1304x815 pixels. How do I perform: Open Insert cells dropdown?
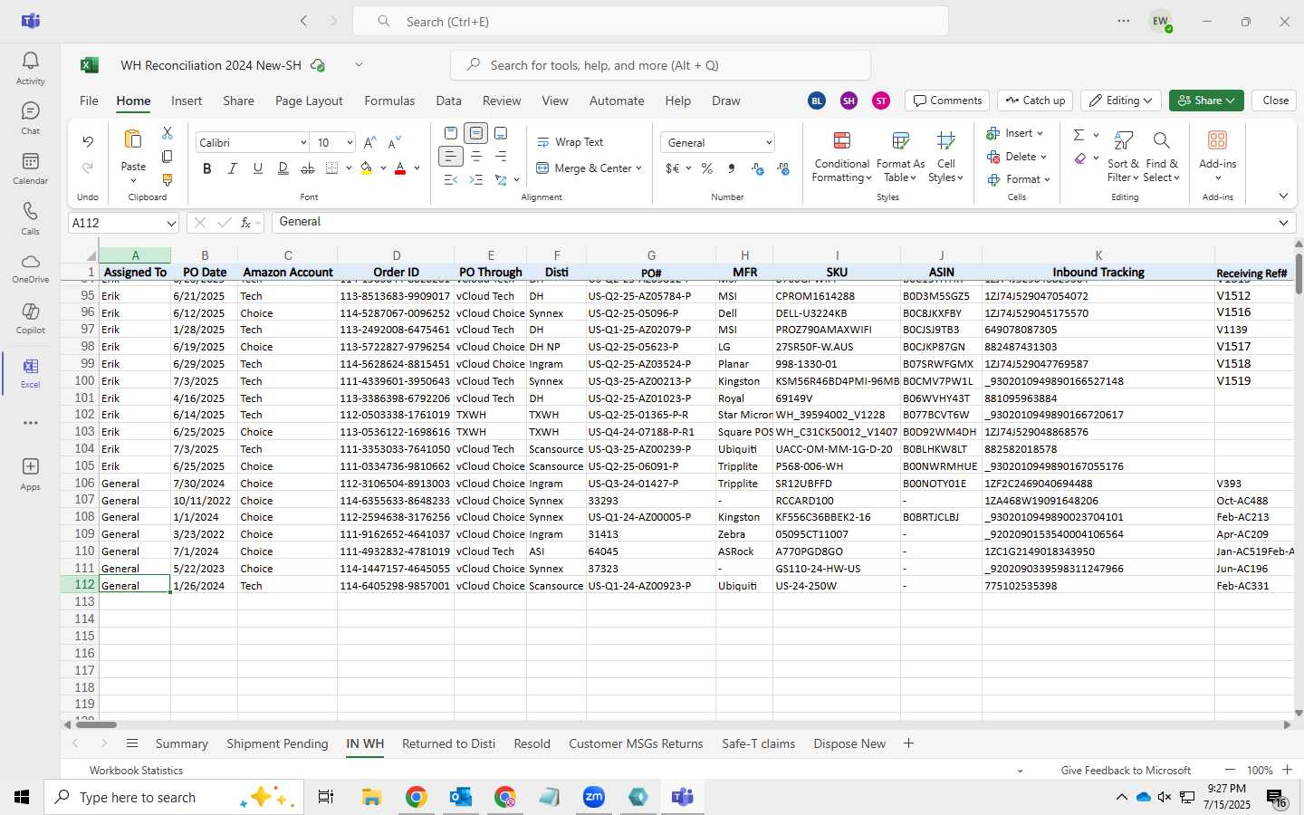[x=1015, y=133]
